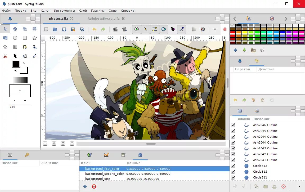This screenshot has height=192, width=305.
Task: Uncheck Ash2045 Outline layer visibility
Action: coord(233,131)
